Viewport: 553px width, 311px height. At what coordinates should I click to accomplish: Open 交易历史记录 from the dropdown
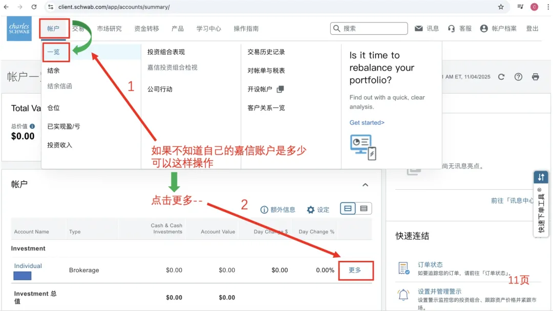[x=266, y=52]
